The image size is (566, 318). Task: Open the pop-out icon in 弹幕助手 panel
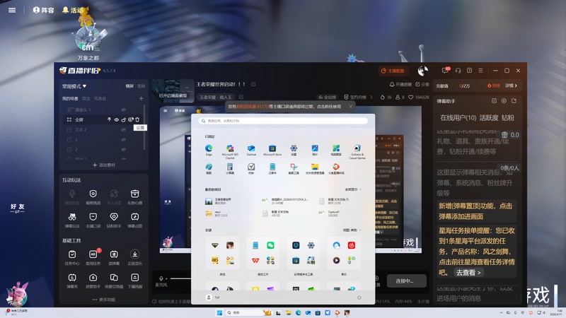514,101
